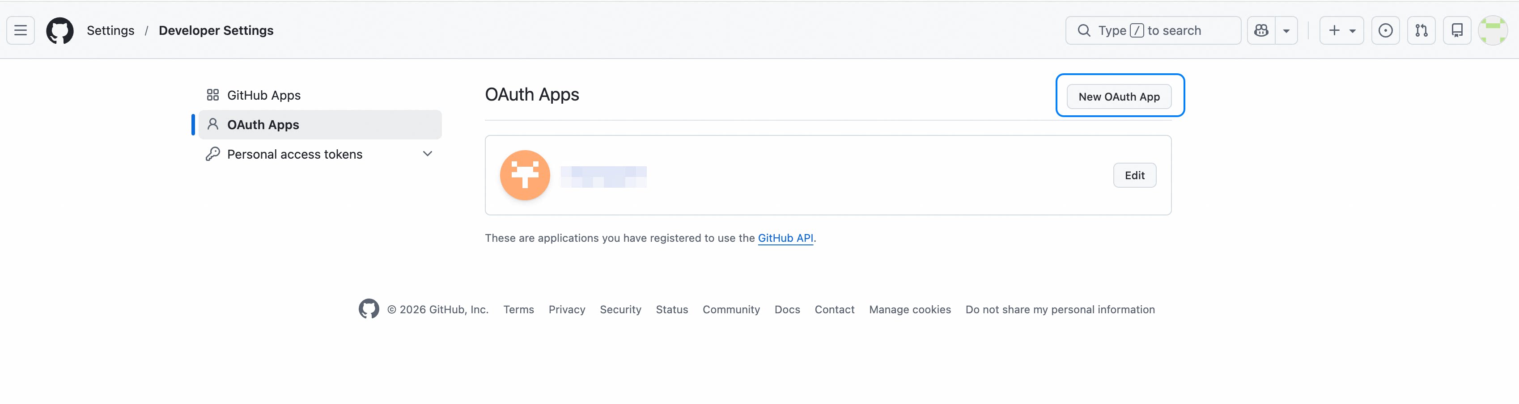Open the hamburger navigation menu
The height and width of the screenshot is (404, 1519).
pyautogui.click(x=21, y=30)
